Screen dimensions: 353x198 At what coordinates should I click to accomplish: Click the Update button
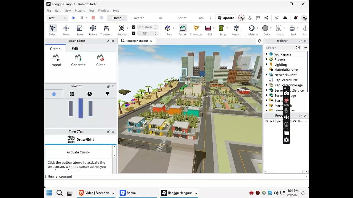click(226, 18)
